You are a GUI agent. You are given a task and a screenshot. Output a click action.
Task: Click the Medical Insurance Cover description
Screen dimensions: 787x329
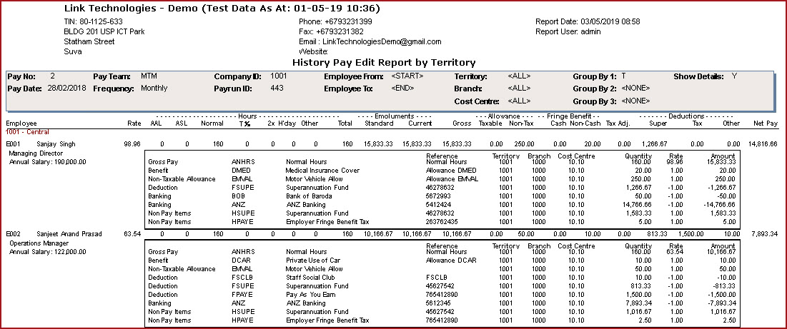tap(322, 171)
